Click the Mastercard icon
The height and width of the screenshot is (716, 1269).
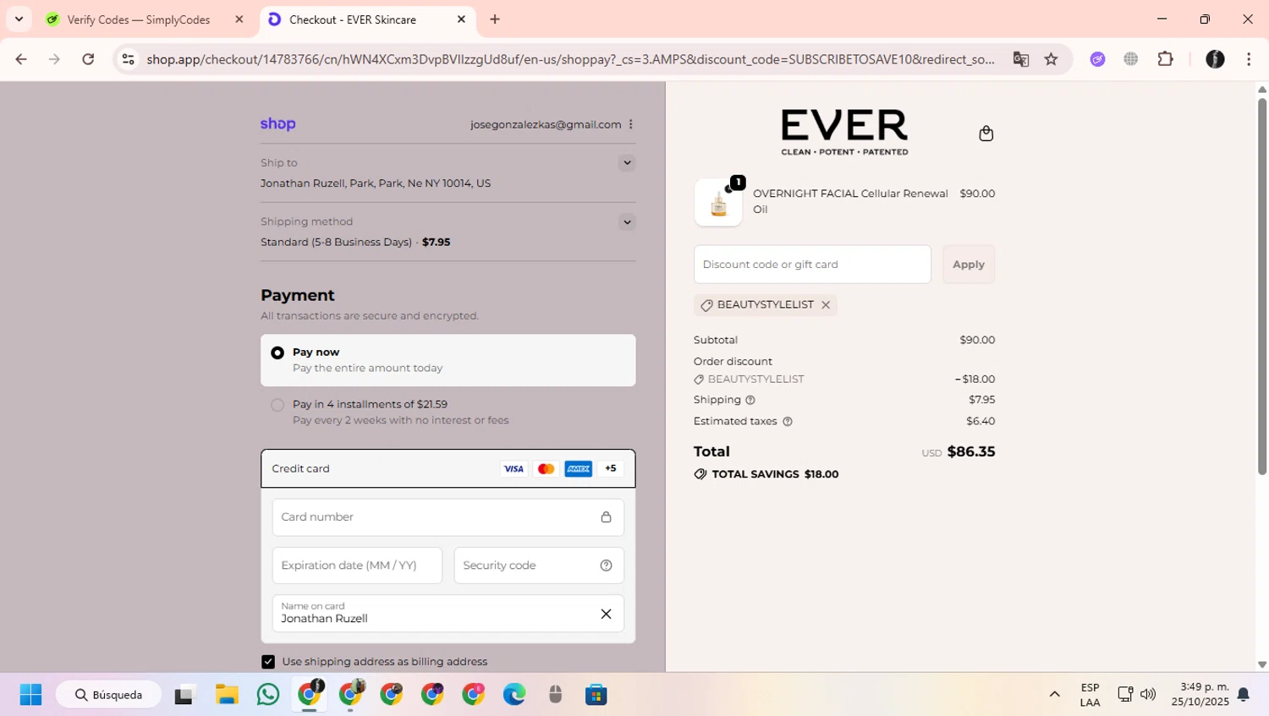click(x=546, y=469)
